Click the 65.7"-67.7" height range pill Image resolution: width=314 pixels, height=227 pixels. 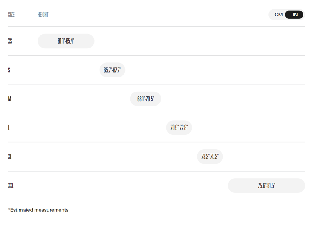pos(112,70)
